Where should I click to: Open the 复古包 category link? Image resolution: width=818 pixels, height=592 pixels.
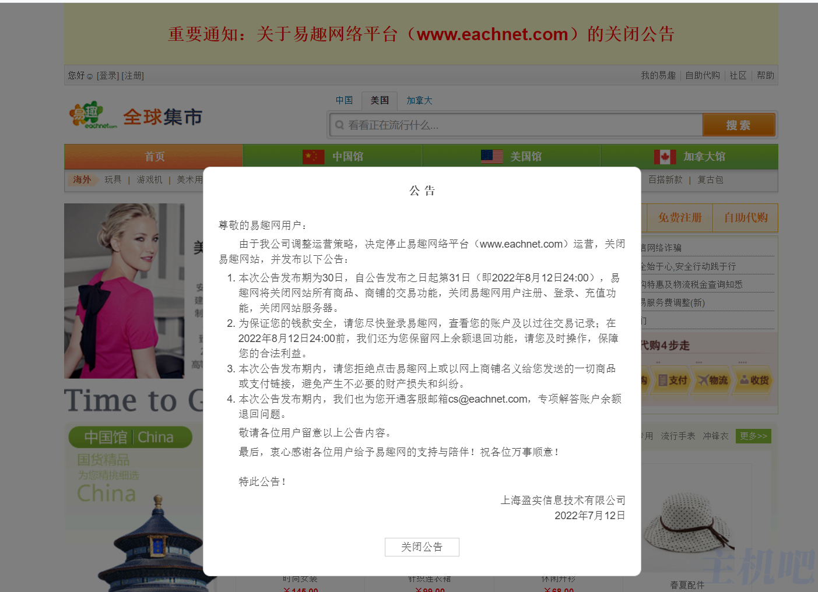[x=710, y=179]
